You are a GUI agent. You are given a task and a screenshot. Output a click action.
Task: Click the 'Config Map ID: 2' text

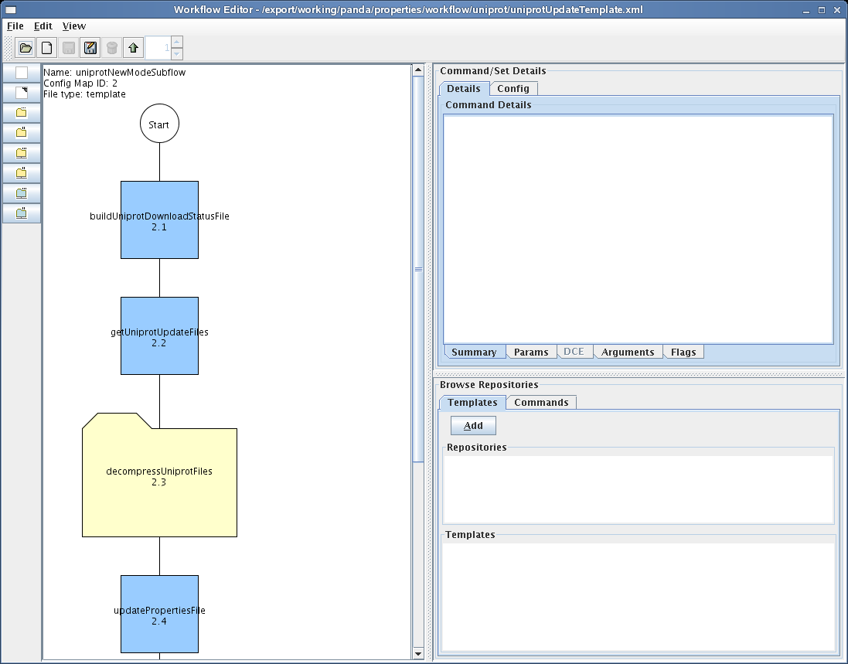click(80, 83)
